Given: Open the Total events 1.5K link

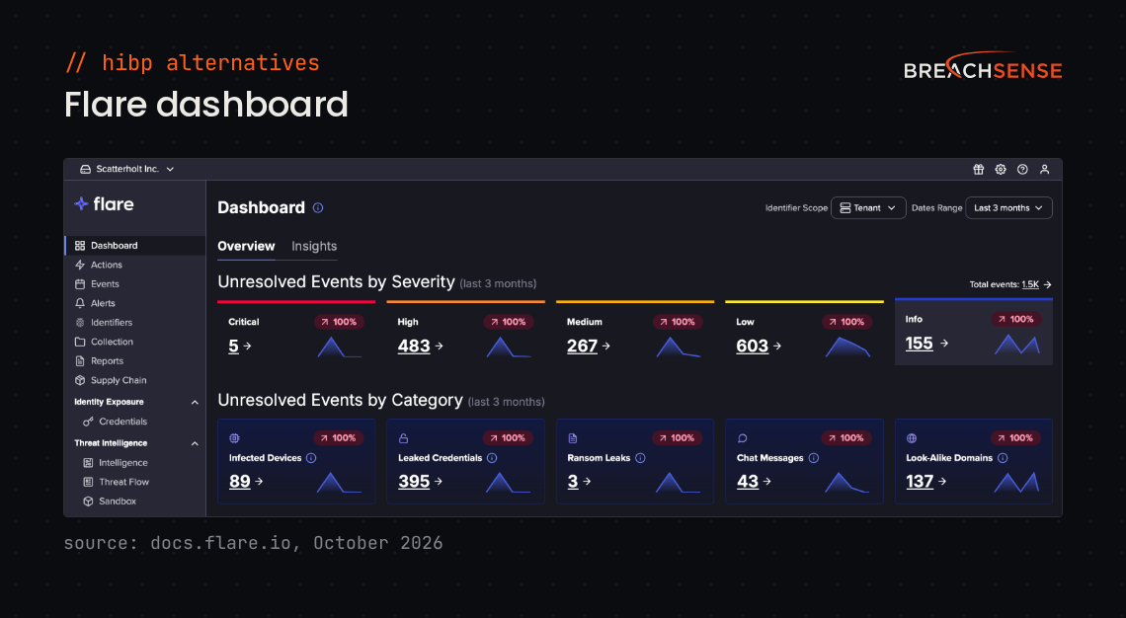Looking at the screenshot, I should [1030, 285].
